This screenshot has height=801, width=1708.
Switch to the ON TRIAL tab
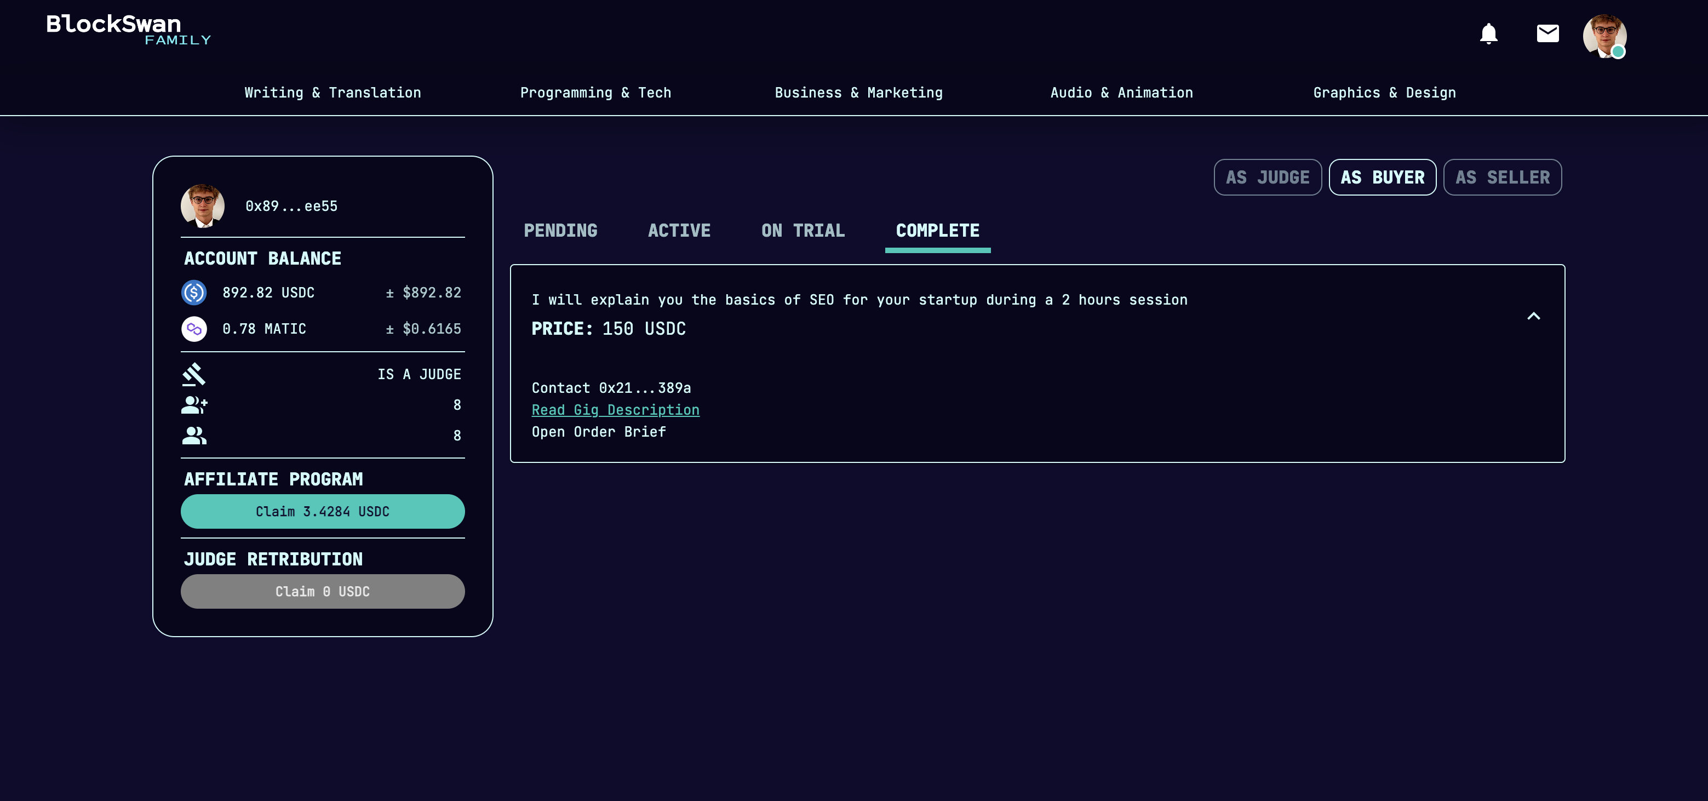(x=803, y=231)
